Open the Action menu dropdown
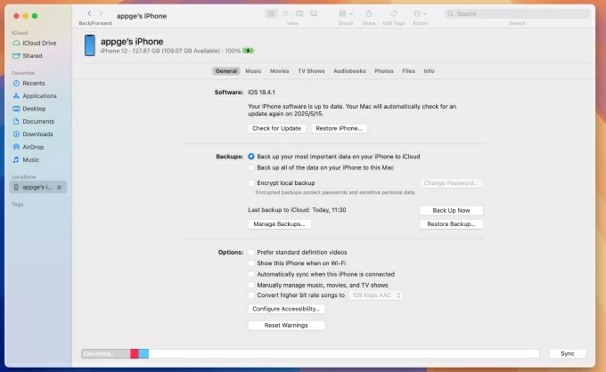The width and height of the screenshot is (606, 372). [x=420, y=14]
